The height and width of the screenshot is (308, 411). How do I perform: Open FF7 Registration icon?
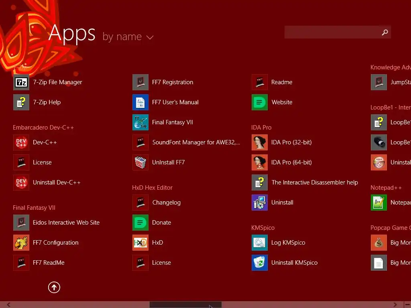[x=140, y=82]
